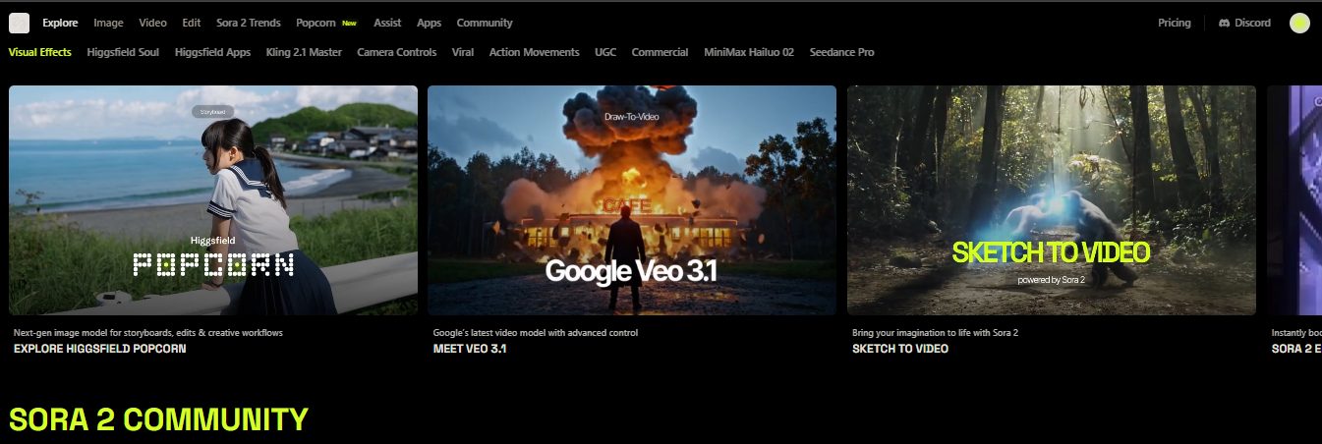1322x444 pixels.
Task: Open the Discord link
Action: [1244, 23]
